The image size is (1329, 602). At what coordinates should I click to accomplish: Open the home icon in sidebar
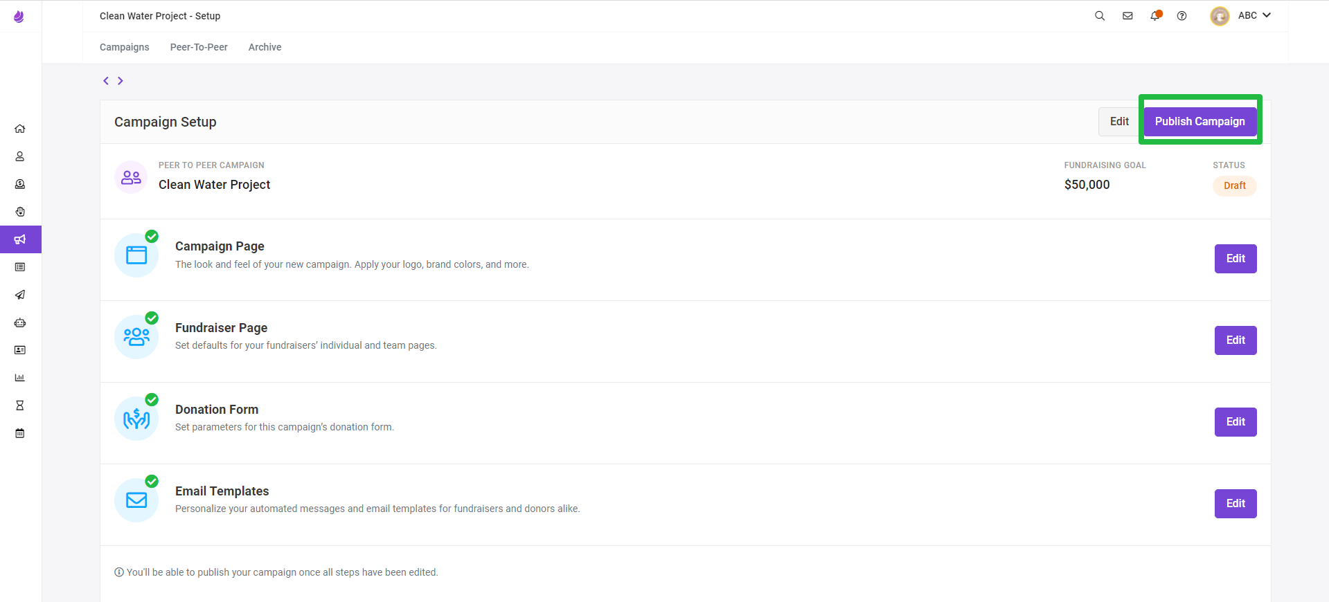pos(20,129)
